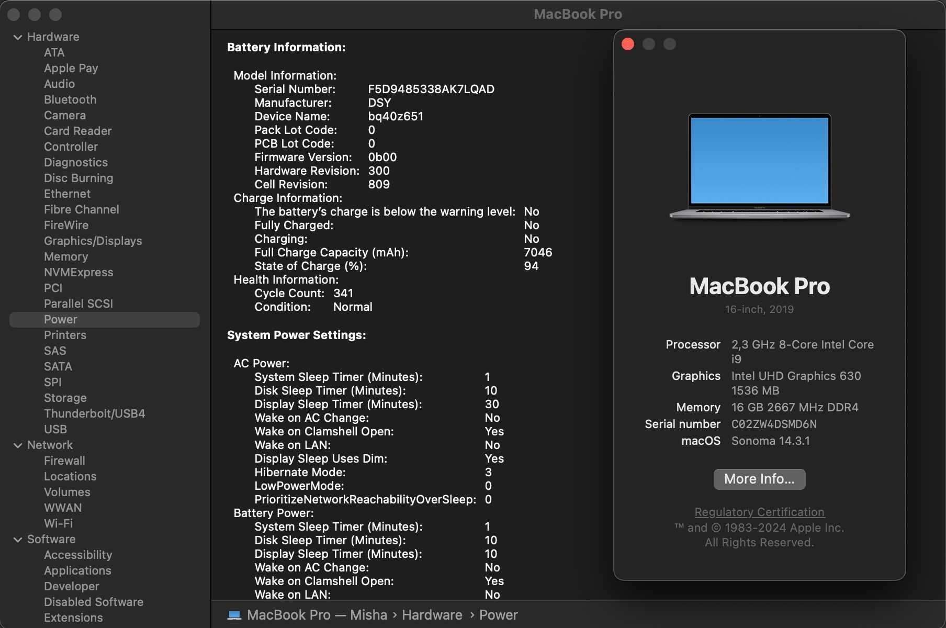The height and width of the screenshot is (628, 946).
Task: Click the State of Charge value 94
Action: click(531, 266)
